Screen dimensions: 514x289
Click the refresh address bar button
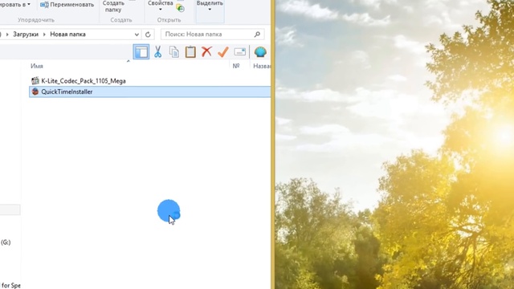[148, 34]
